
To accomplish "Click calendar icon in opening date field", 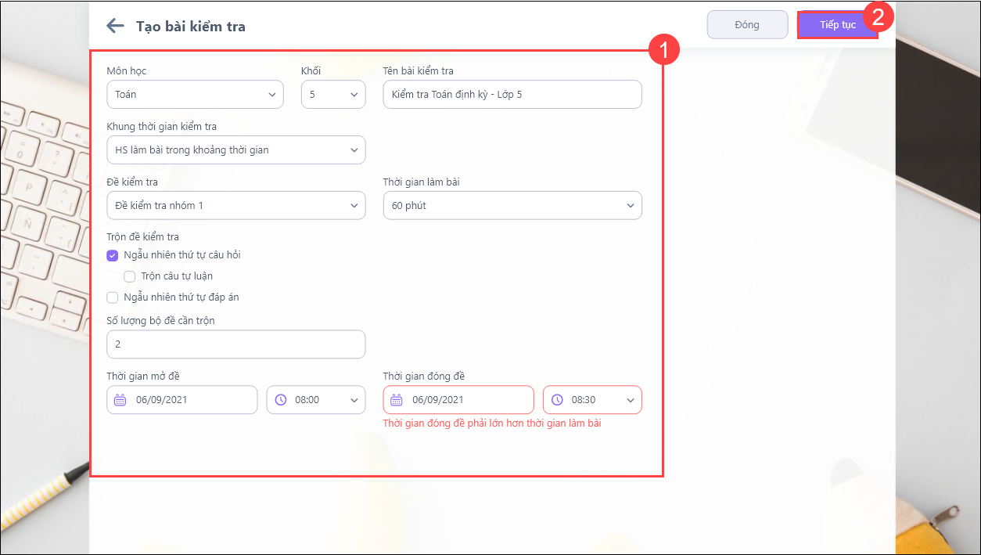I will click(120, 400).
